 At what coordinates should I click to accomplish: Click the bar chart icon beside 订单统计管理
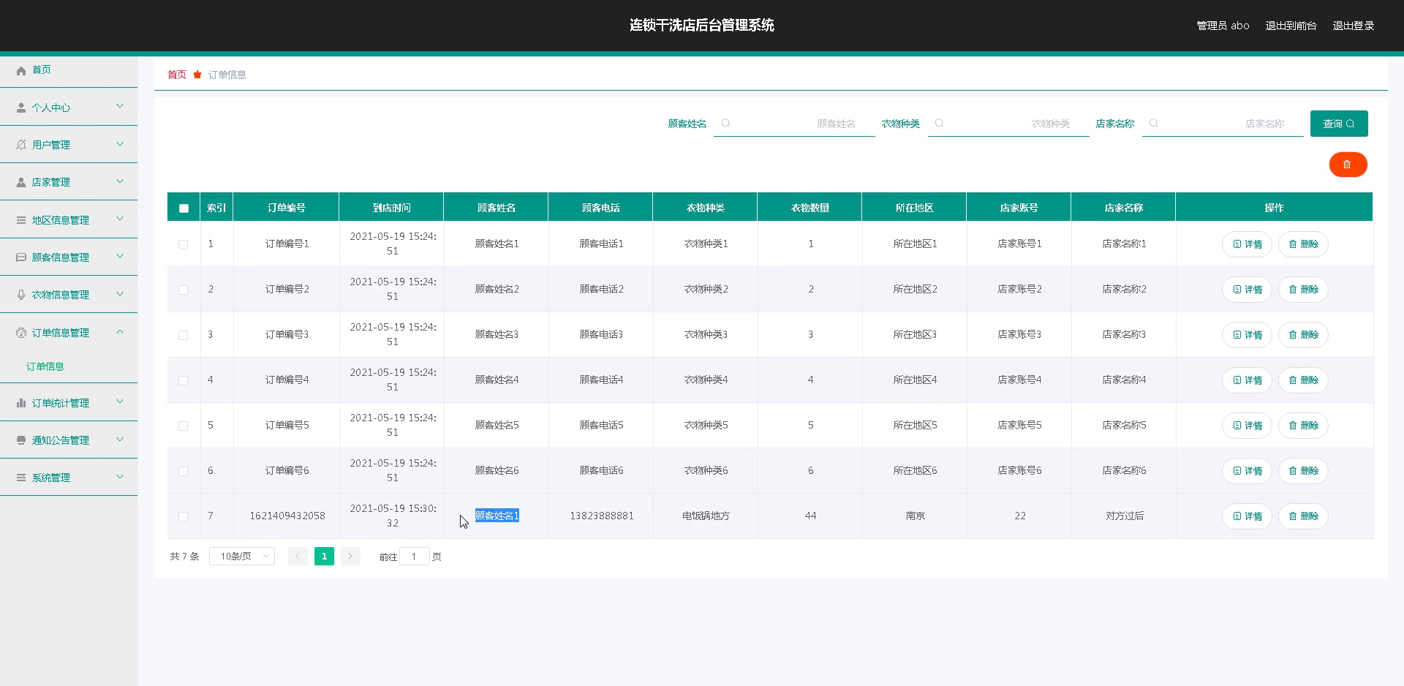tap(21, 403)
